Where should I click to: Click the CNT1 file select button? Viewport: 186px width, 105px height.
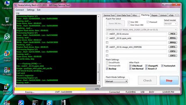click(173, 47)
